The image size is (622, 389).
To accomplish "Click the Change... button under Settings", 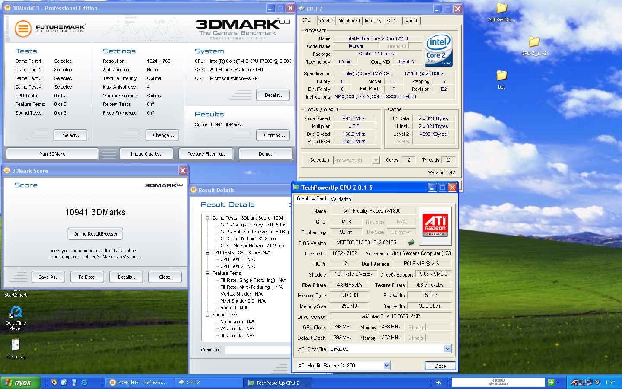I will pos(162,135).
